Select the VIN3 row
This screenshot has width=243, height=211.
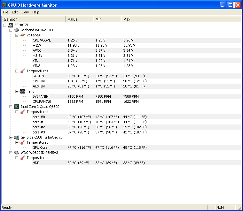[137, 66]
